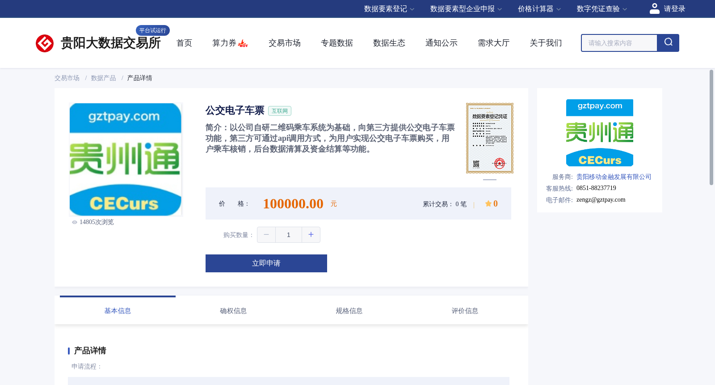Click the 申请流程 label
The height and width of the screenshot is (385, 715).
[x=87, y=366]
